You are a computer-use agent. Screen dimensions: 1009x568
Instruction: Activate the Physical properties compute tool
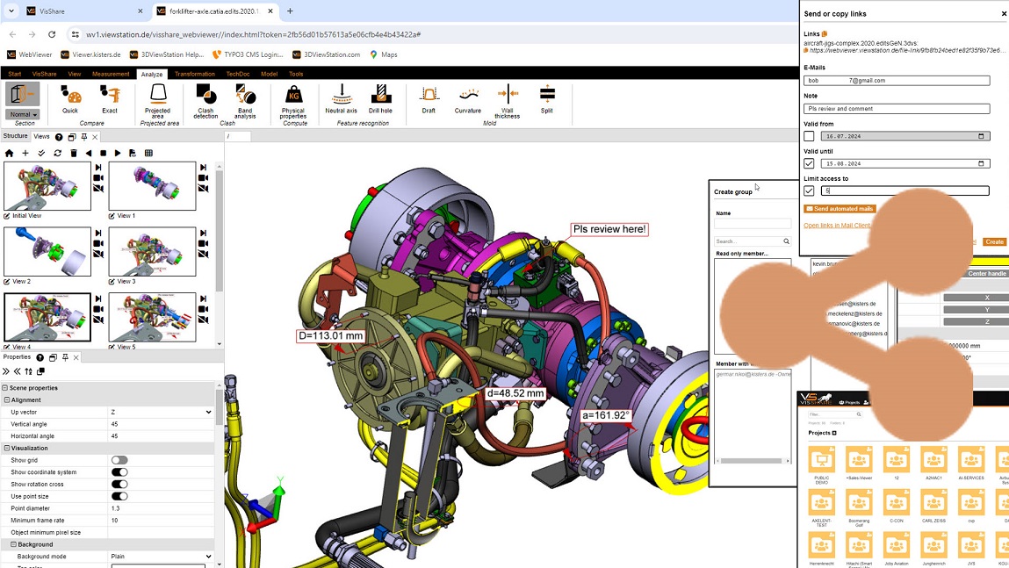point(292,99)
